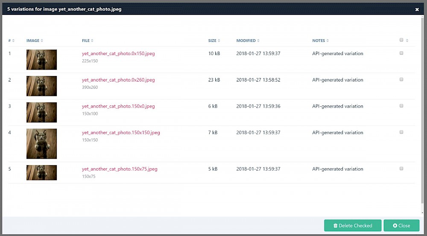Viewport: 427px width, 236px height.
Task: View the square 150x150 cat thumbnail
Action: point(41,144)
